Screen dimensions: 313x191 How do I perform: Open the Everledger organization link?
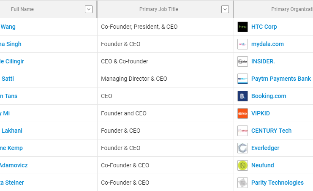tap(265, 148)
